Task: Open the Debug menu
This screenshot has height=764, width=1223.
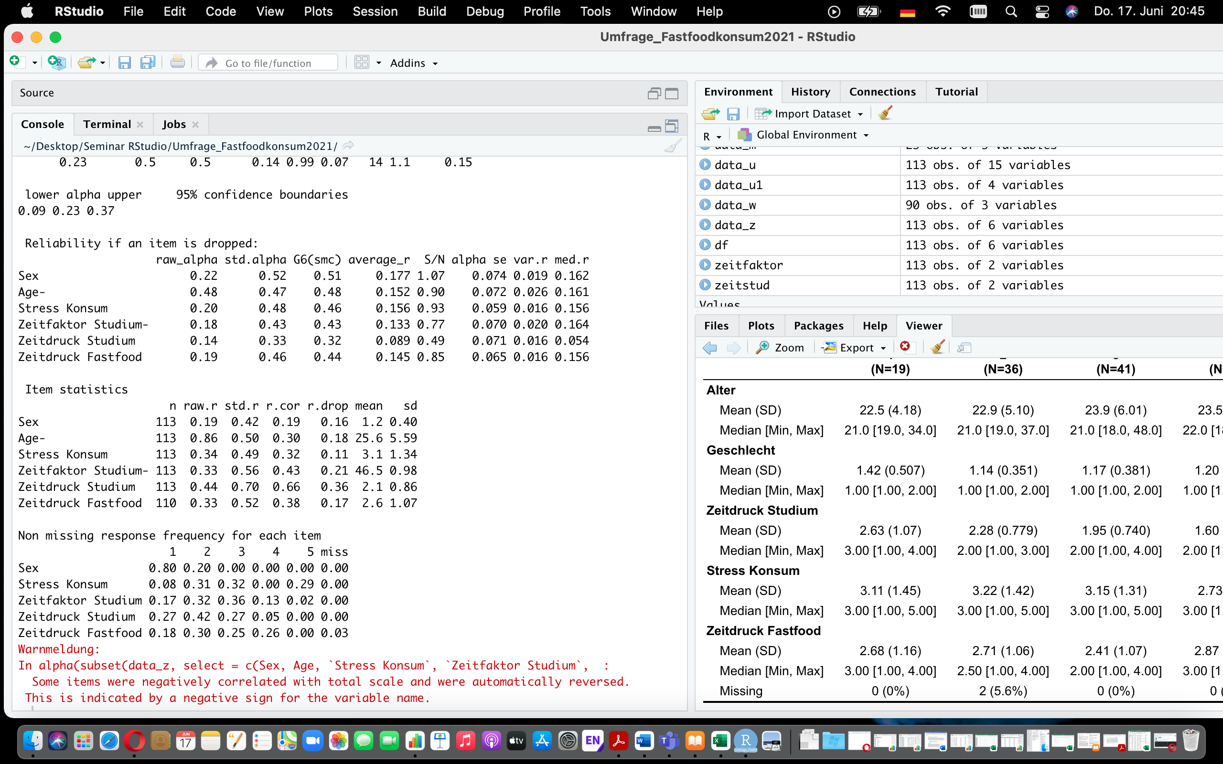Action: (485, 11)
